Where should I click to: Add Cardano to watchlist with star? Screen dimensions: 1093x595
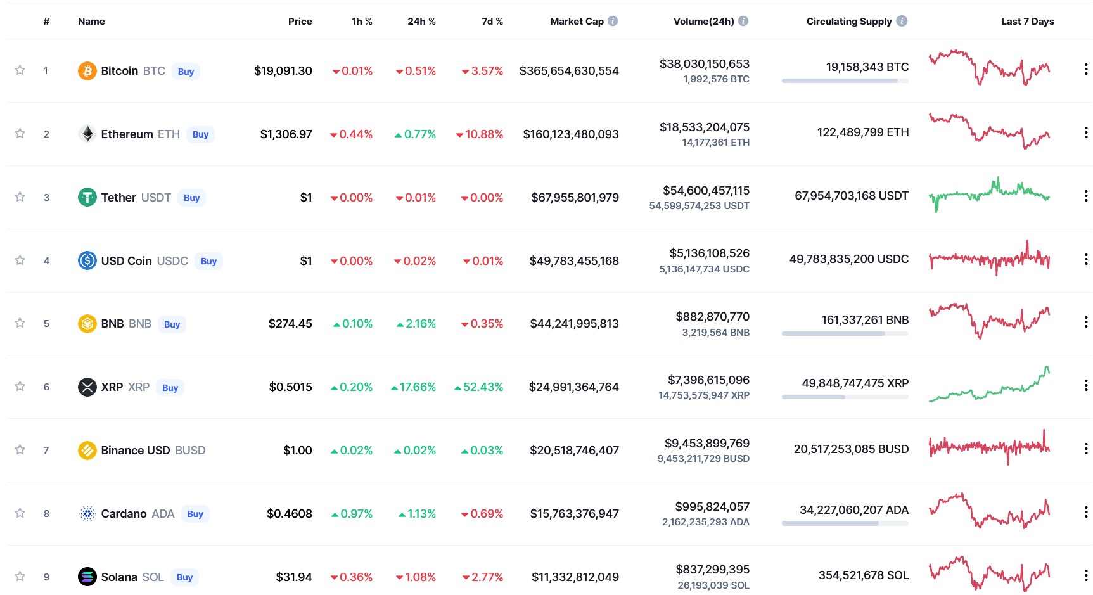[x=20, y=513]
